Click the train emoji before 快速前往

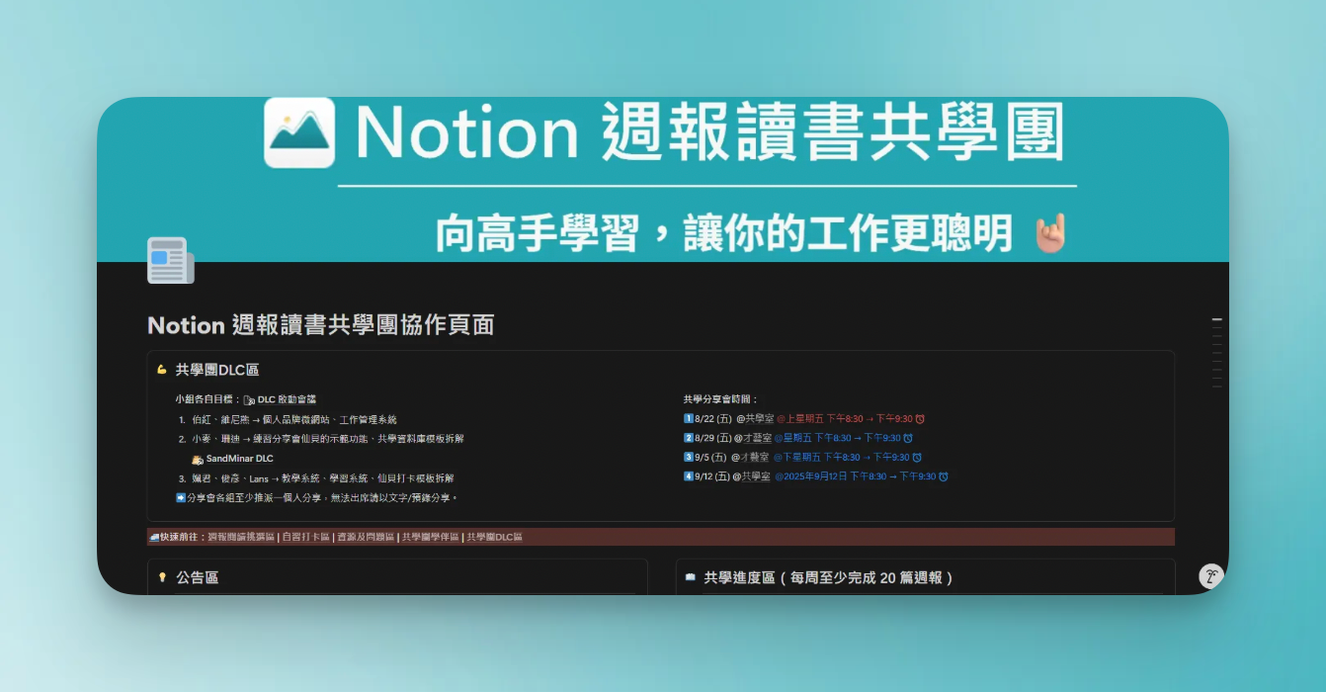(x=154, y=537)
